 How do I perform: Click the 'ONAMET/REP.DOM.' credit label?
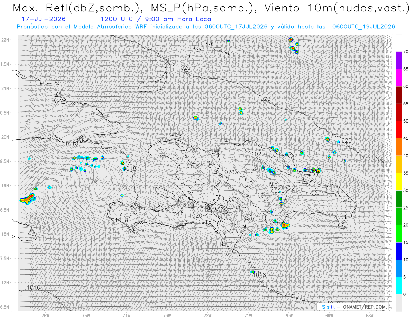click(365, 307)
